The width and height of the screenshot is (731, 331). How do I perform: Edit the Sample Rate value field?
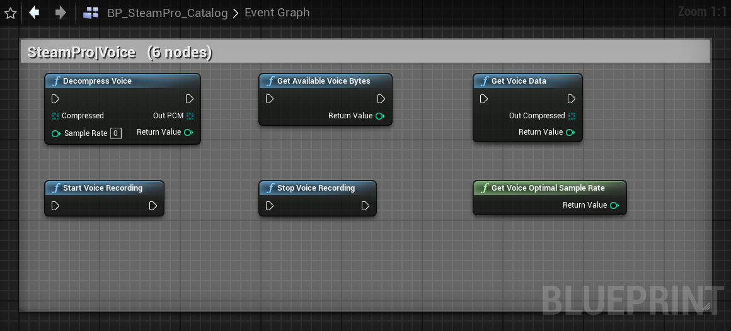tap(115, 133)
